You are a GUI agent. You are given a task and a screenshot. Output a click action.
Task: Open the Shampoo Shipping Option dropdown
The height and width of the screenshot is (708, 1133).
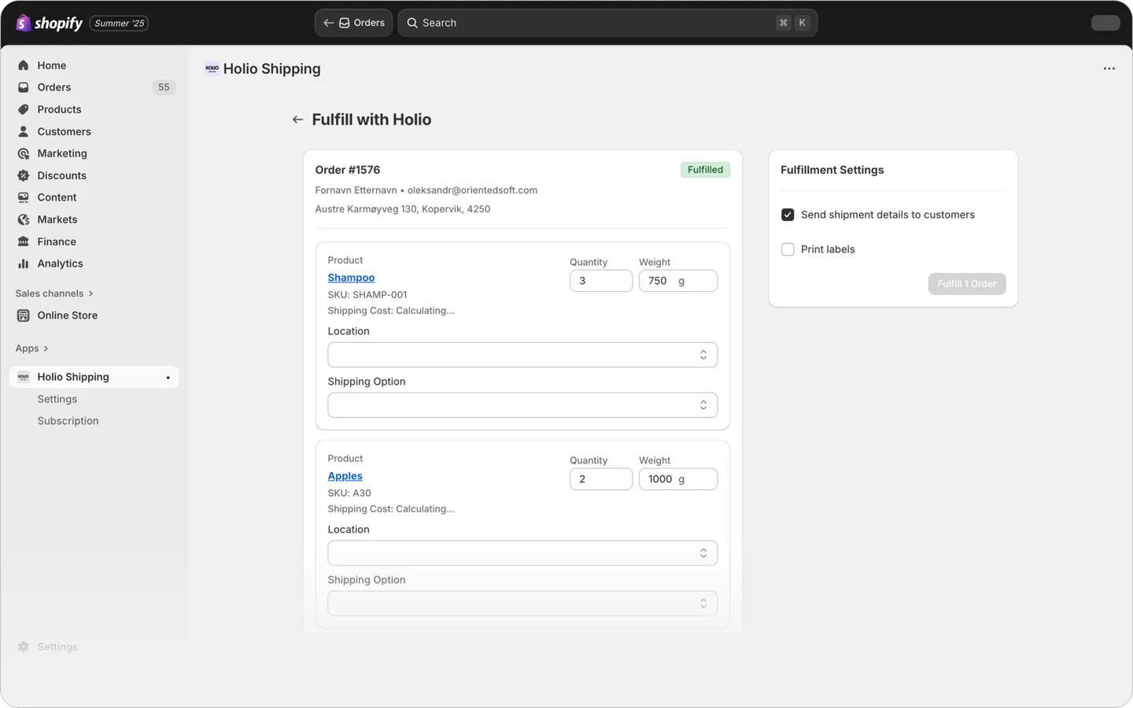coord(522,405)
